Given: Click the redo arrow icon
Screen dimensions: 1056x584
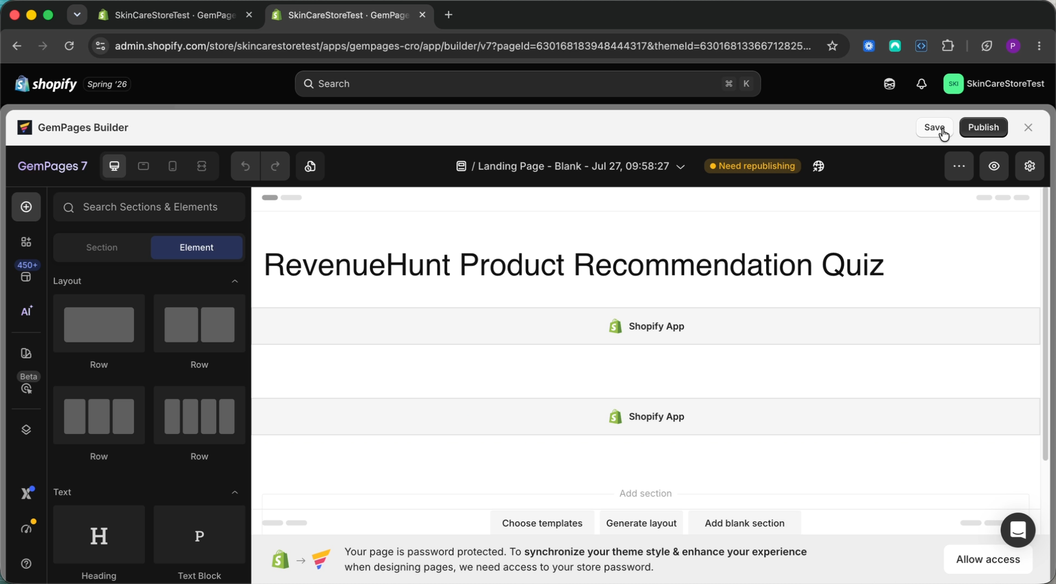Looking at the screenshot, I should 275,166.
